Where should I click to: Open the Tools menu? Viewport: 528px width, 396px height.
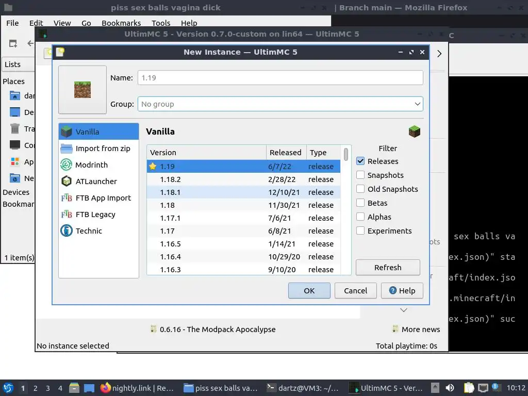(x=161, y=23)
